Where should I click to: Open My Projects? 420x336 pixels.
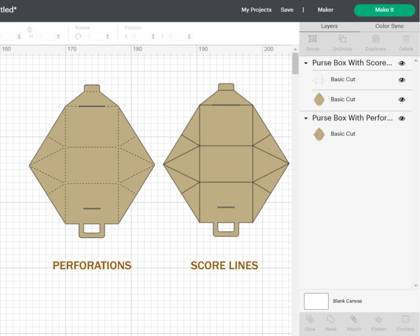[x=256, y=9]
